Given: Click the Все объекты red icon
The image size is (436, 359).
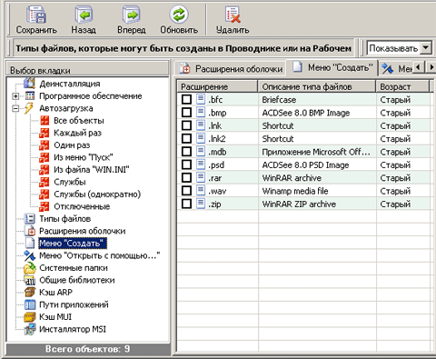Looking at the screenshot, I should point(45,120).
